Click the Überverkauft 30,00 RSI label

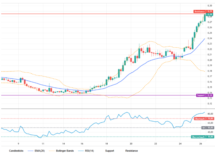[202, 137]
